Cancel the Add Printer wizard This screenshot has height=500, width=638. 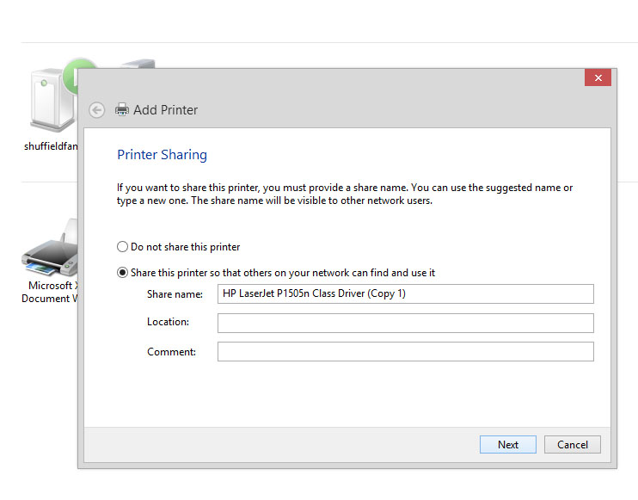[x=573, y=445]
